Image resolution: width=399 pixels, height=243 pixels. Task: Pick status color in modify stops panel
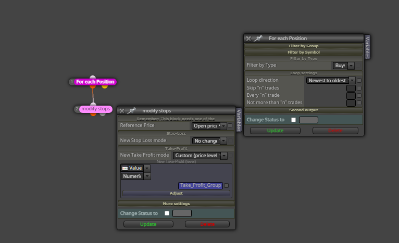point(182,213)
